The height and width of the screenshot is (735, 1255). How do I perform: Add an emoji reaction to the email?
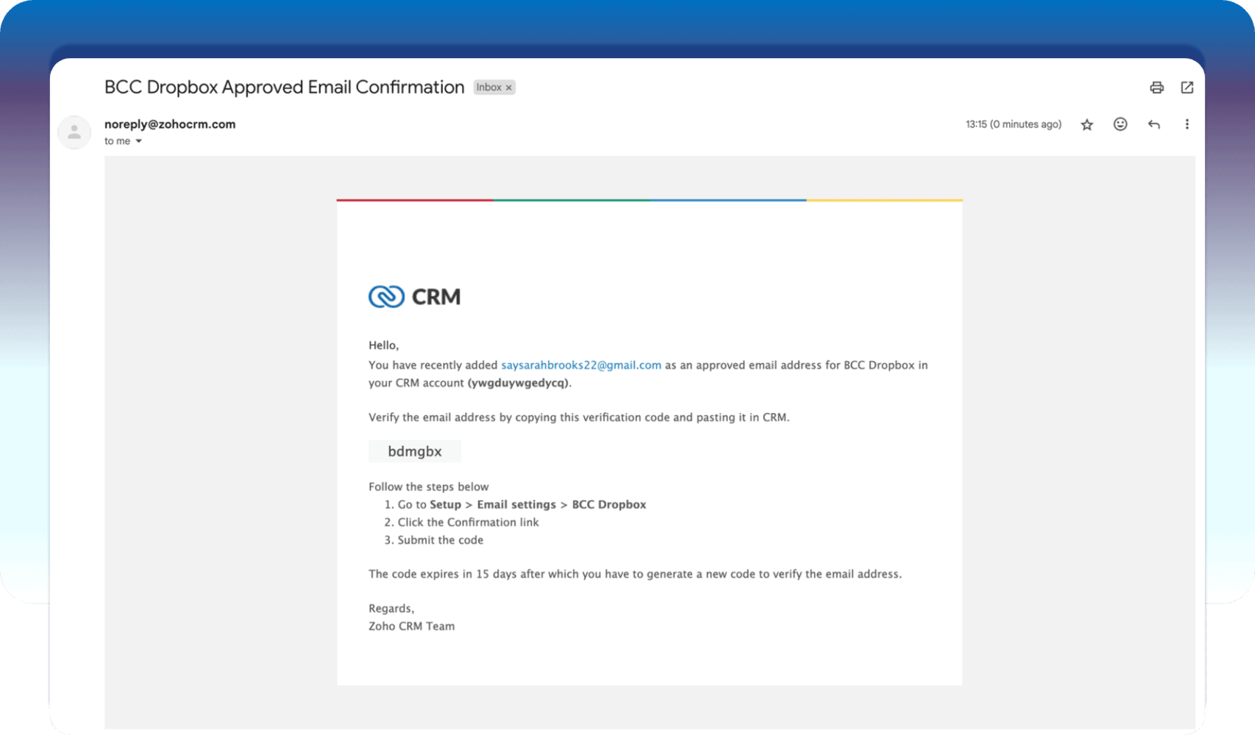click(1120, 124)
